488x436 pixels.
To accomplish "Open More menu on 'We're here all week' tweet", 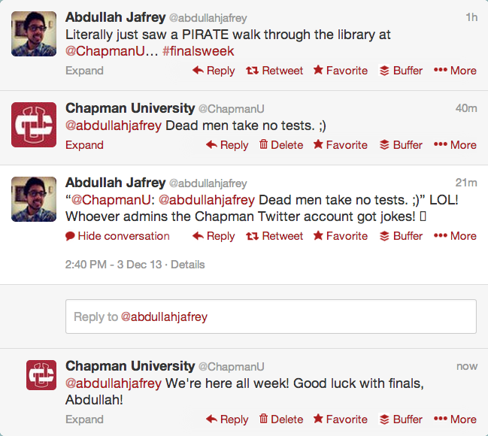I will tap(455, 419).
